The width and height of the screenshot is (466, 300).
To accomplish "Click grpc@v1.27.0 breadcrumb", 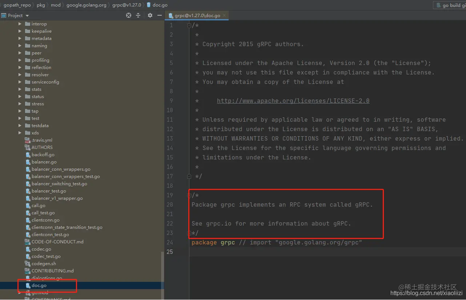I will coord(126,5).
